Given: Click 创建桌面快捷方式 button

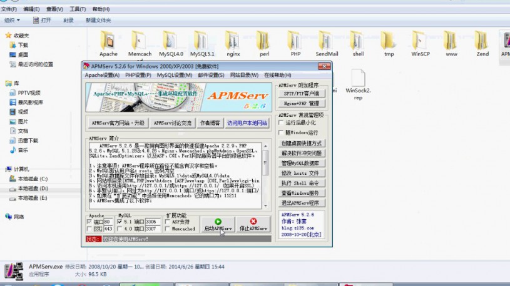Looking at the screenshot, I should pos(302,143).
